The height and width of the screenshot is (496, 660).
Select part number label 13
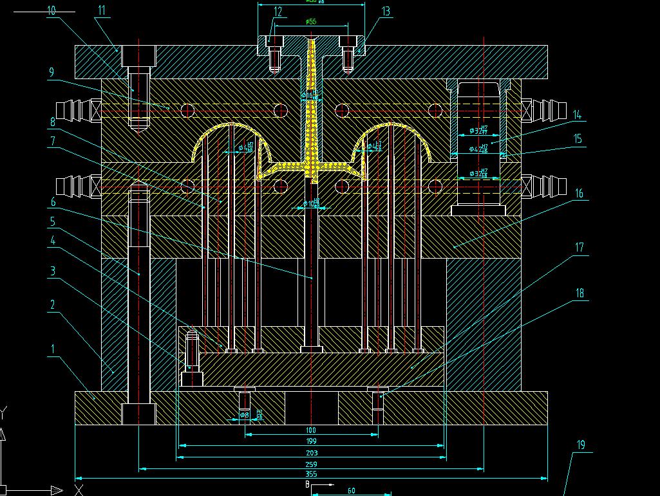click(386, 11)
